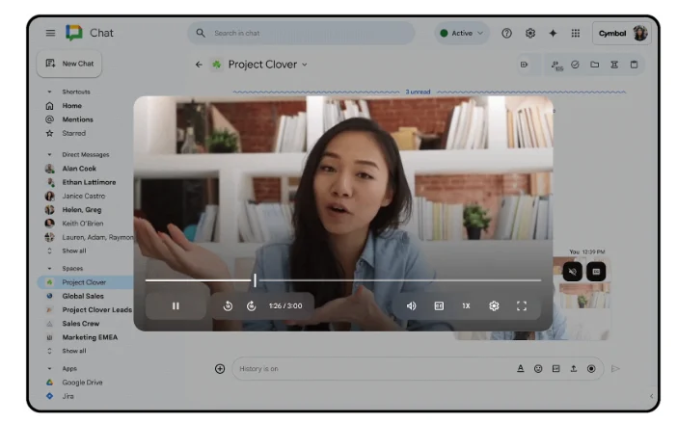Viewport: 677px width, 423px height.
Task: View the space members icon
Action: (556, 66)
